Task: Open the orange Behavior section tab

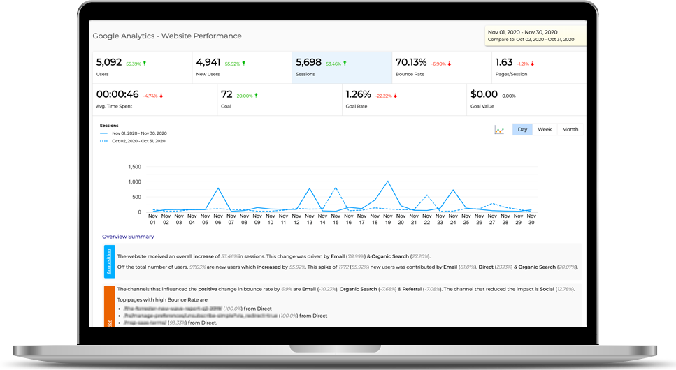Action: pyautogui.click(x=109, y=306)
